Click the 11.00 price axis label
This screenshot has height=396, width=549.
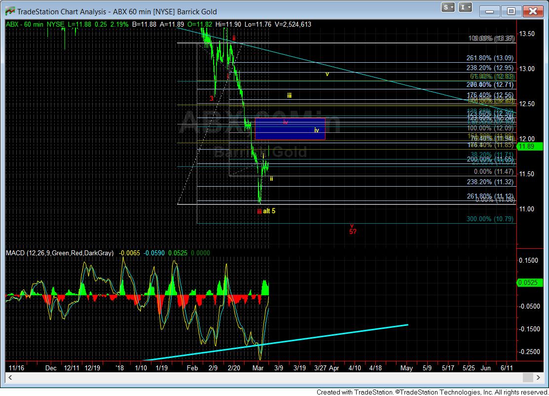pos(527,209)
